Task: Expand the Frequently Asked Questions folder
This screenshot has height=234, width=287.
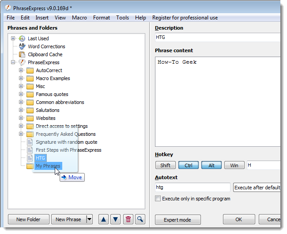Action: [x=21, y=134]
